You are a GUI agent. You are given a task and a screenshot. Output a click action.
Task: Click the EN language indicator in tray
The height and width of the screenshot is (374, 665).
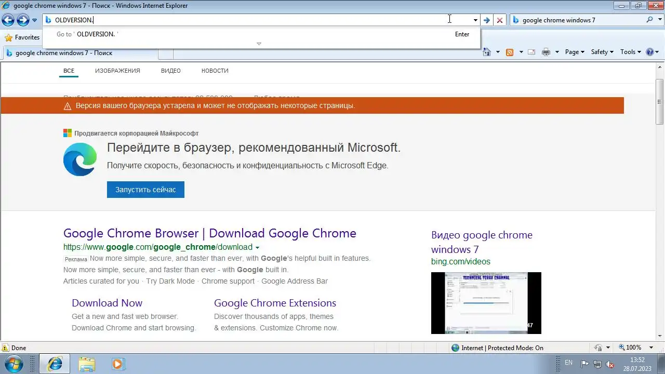pyautogui.click(x=568, y=363)
